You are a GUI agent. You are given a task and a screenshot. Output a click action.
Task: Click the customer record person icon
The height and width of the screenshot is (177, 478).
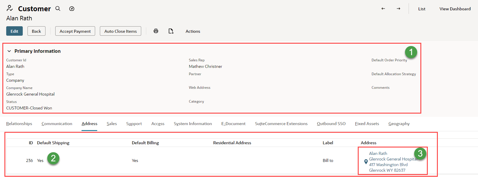[x=10, y=8]
